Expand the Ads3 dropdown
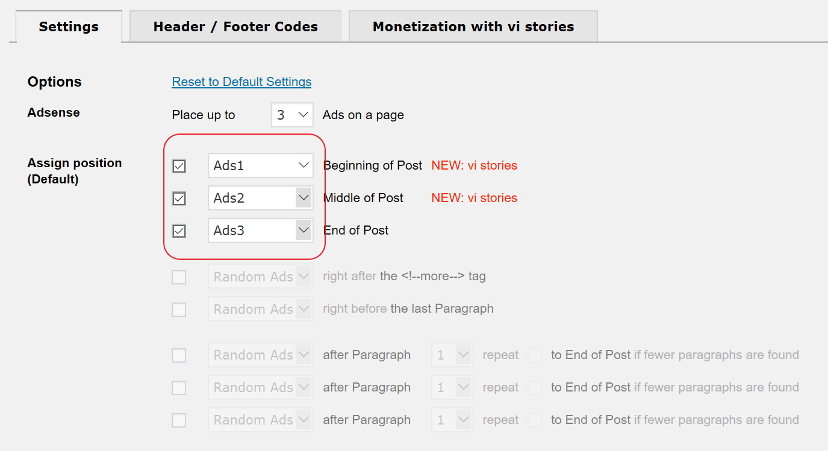 click(x=260, y=231)
